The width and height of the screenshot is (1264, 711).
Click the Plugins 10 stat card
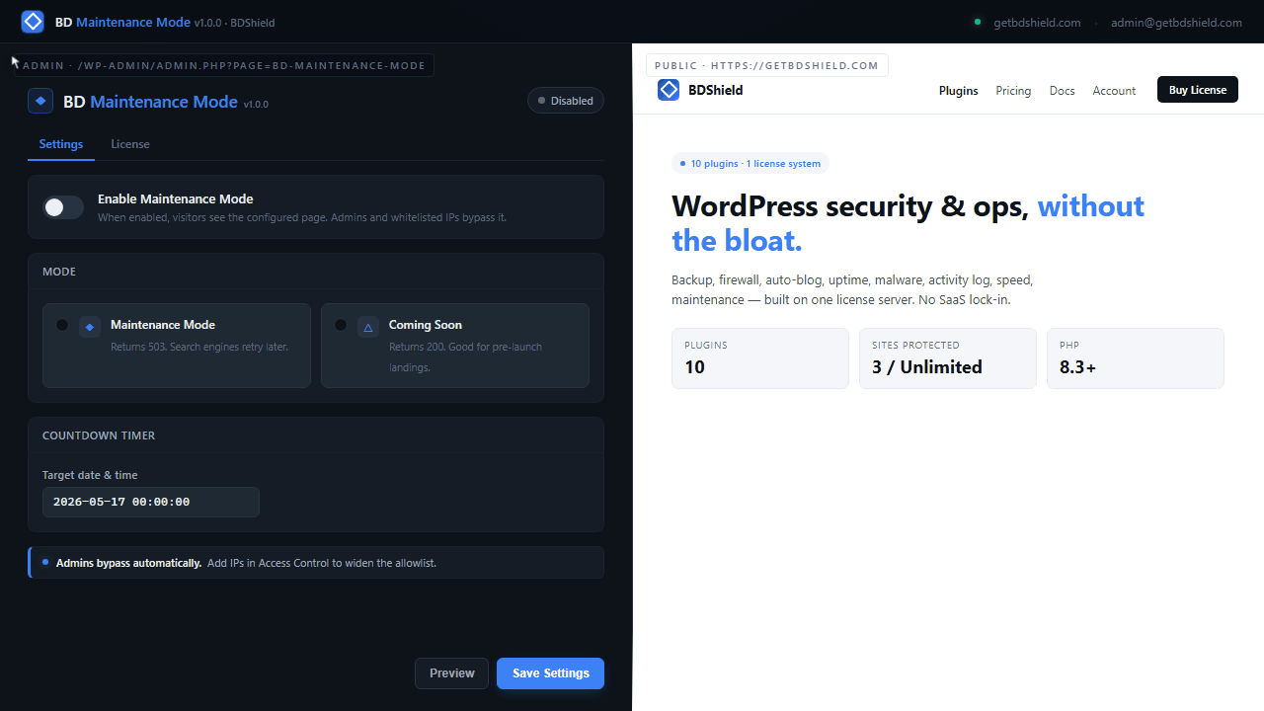tap(760, 358)
